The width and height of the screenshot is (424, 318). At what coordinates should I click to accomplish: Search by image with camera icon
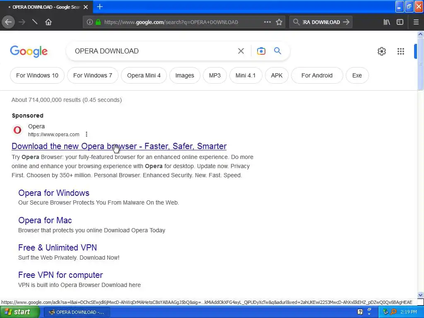(x=261, y=51)
